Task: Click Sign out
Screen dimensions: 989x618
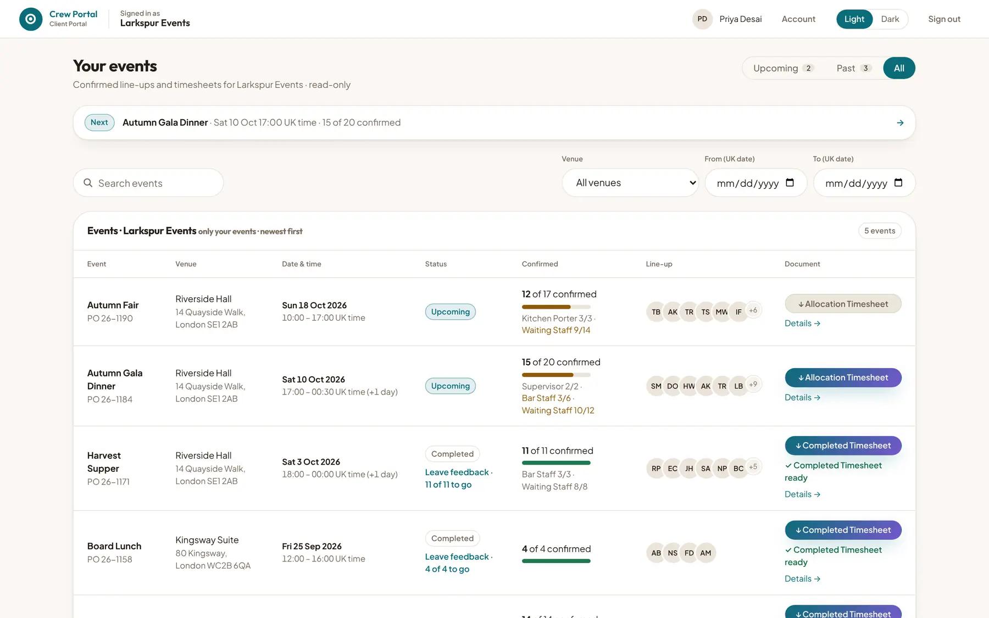Action: pyautogui.click(x=944, y=19)
